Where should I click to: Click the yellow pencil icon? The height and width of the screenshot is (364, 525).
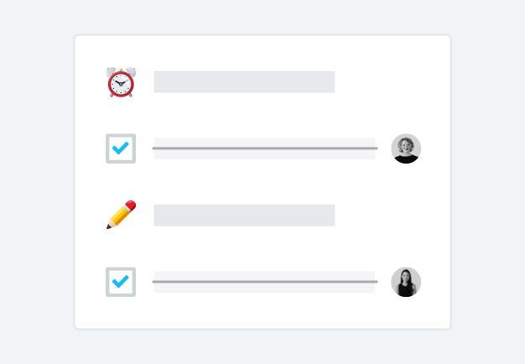click(x=121, y=216)
